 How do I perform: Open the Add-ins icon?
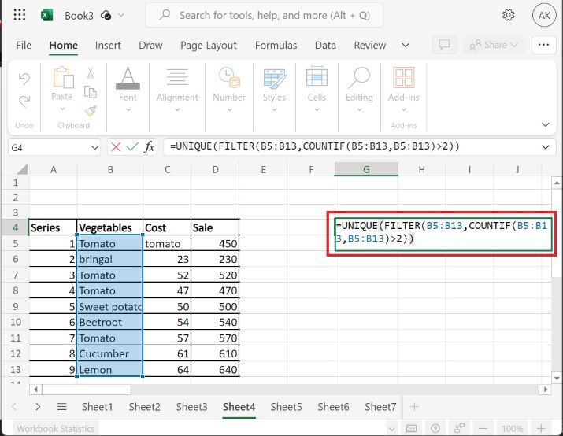click(x=404, y=77)
